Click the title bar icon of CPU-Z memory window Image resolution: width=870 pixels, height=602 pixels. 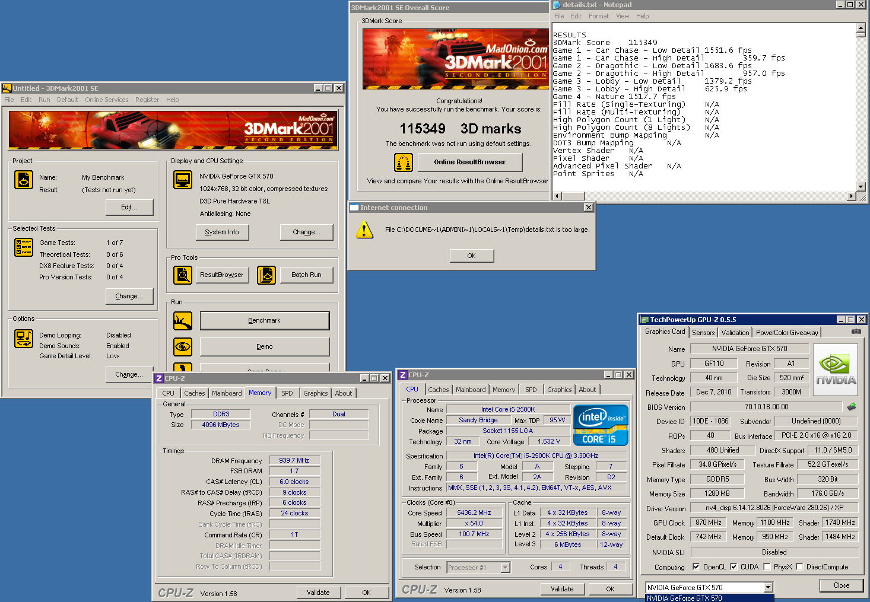tap(158, 378)
